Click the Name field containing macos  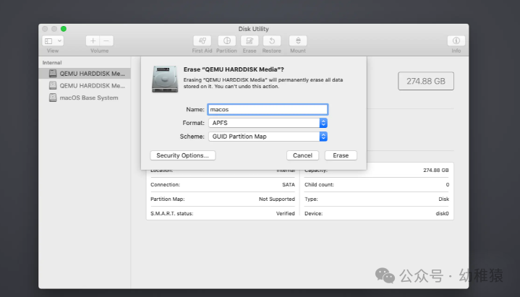point(268,109)
